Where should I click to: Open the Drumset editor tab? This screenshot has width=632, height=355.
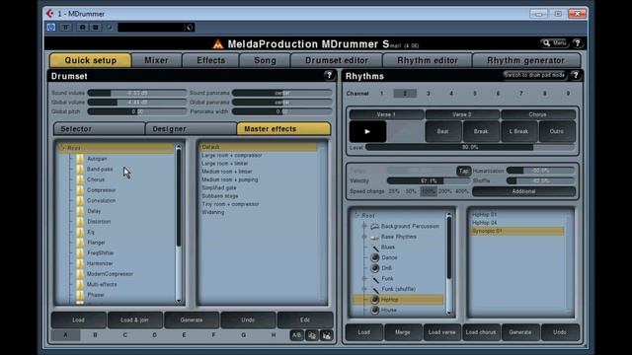(337, 60)
